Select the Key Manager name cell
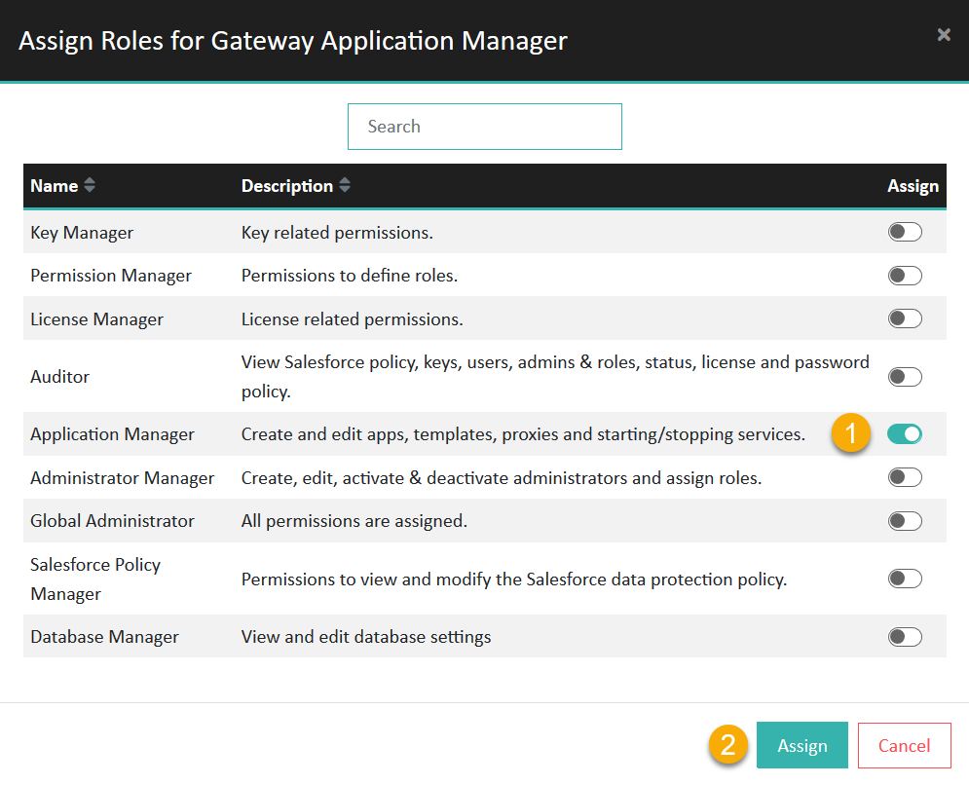This screenshot has height=785, width=969. click(82, 233)
